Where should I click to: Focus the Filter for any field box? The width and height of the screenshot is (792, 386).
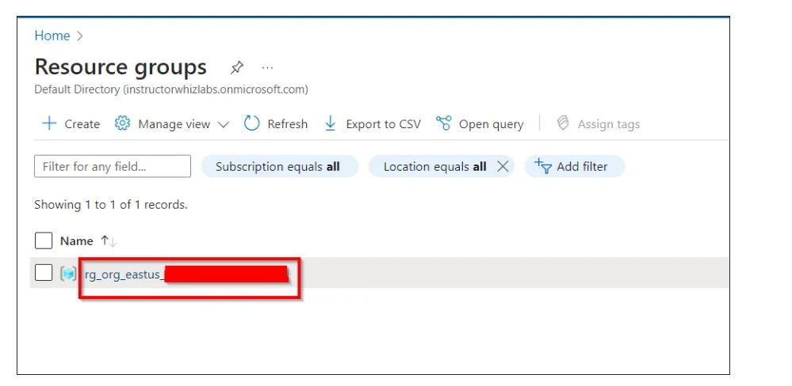113,166
